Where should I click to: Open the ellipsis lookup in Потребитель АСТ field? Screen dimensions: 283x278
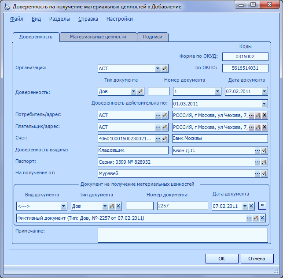pos(158,115)
